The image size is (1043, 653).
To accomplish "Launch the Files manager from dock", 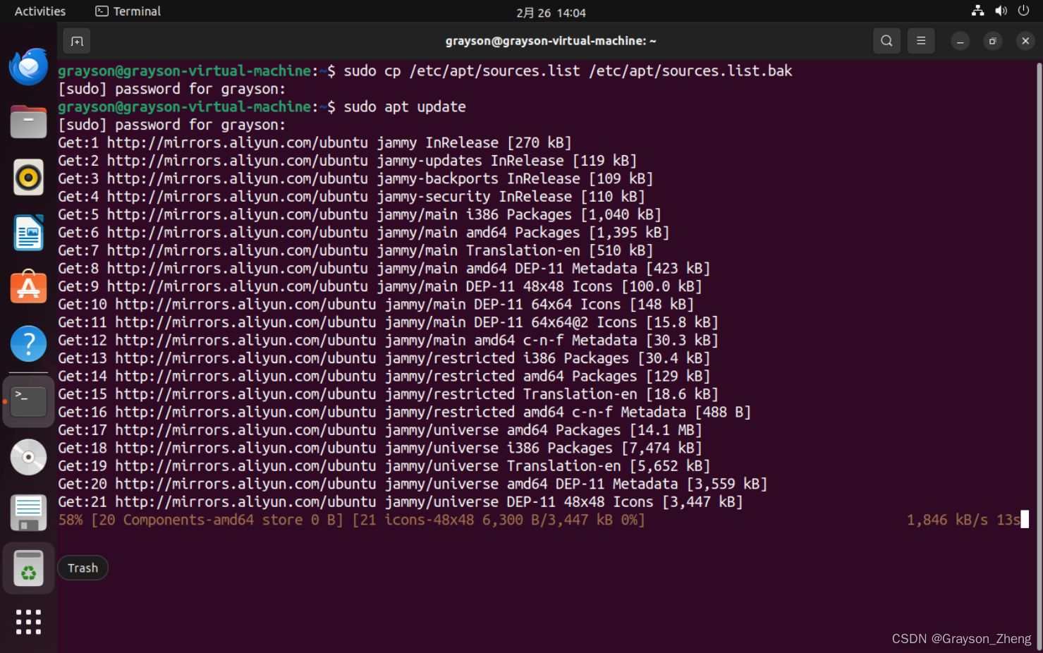I will tap(28, 122).
